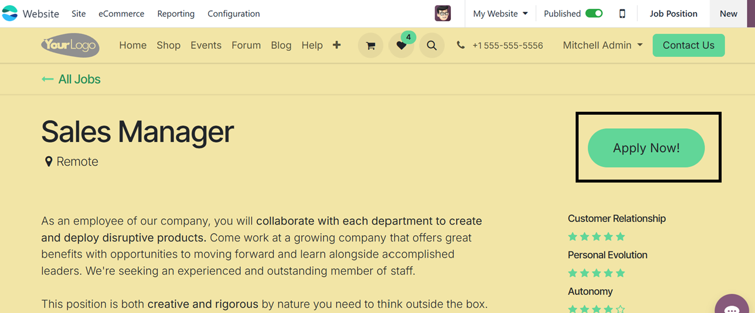Click the +1 555-555-5556 phone number

click(508, 45)
